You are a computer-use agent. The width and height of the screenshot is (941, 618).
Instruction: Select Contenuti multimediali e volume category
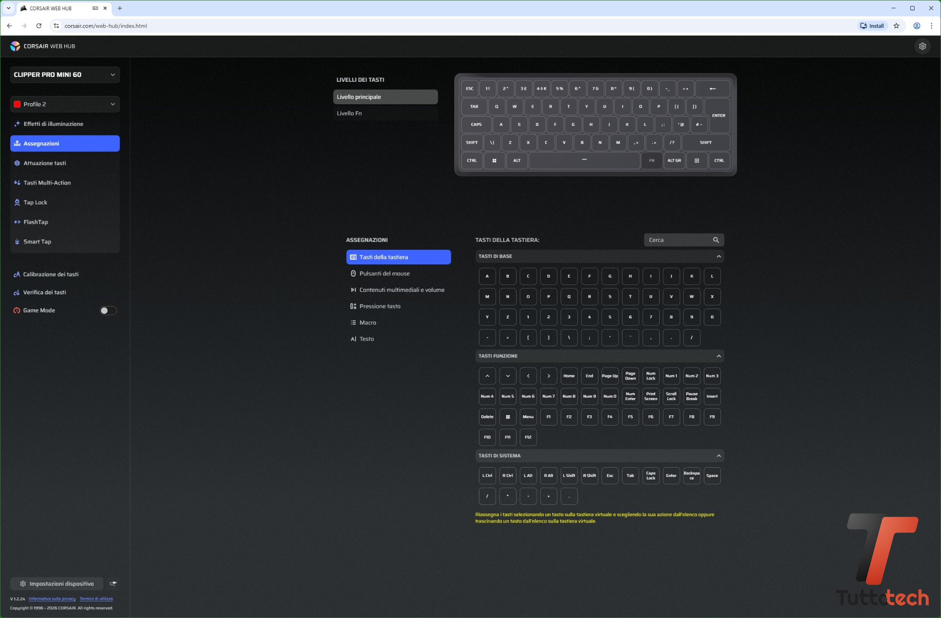pos(398,290)
